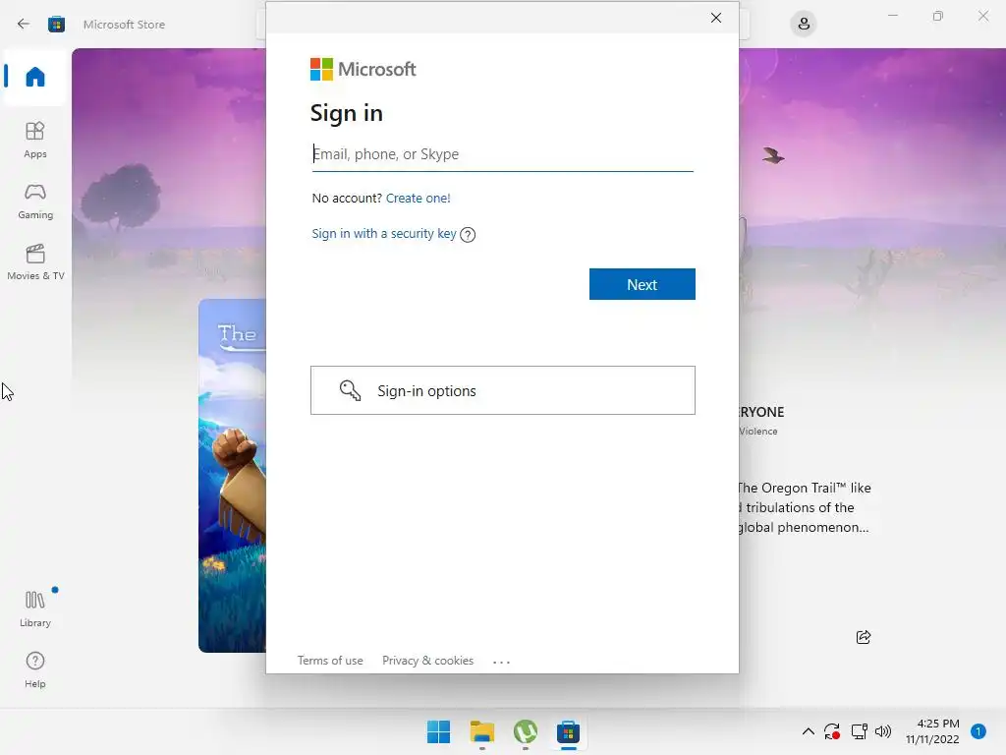Go to the Store Home tab

pos(34,77)
